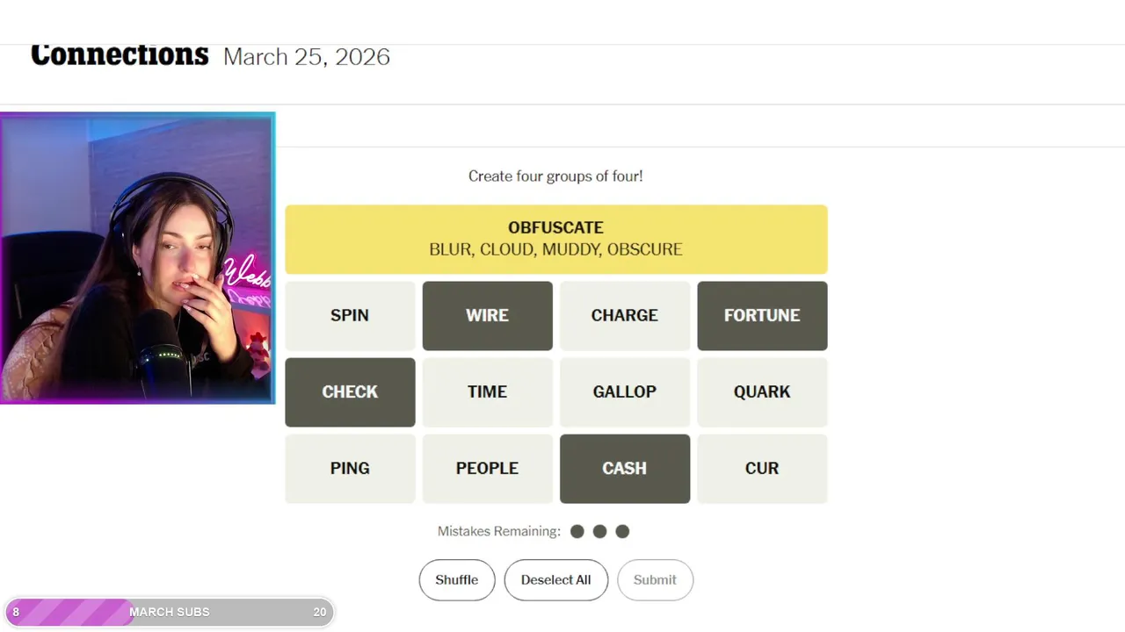1125x632 pixels.
Task: Click the Shuffle button
Action: [x=457, y=579]
